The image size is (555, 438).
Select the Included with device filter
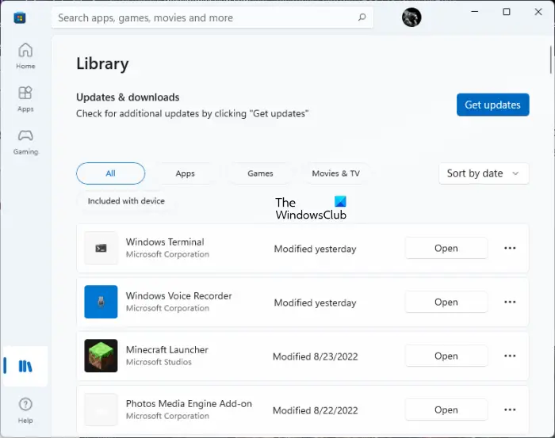point(126,201)
